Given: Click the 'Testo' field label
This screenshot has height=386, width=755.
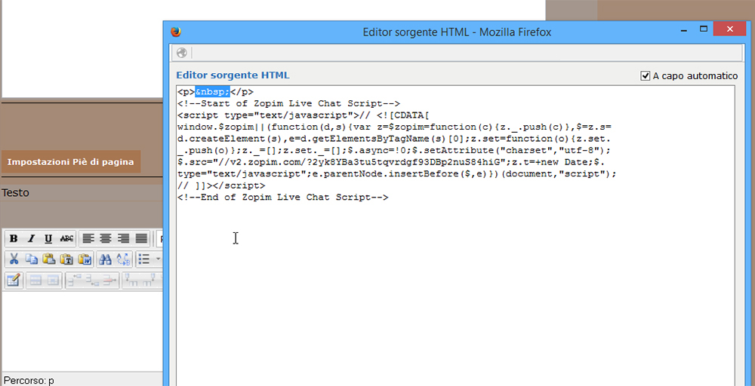Looking at the screenshot, I should [x=15, y=193].
